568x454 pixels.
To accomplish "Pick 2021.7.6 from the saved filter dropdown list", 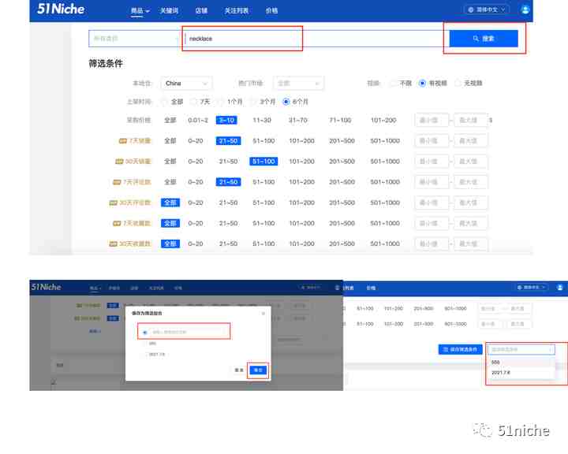I will 520,373.
